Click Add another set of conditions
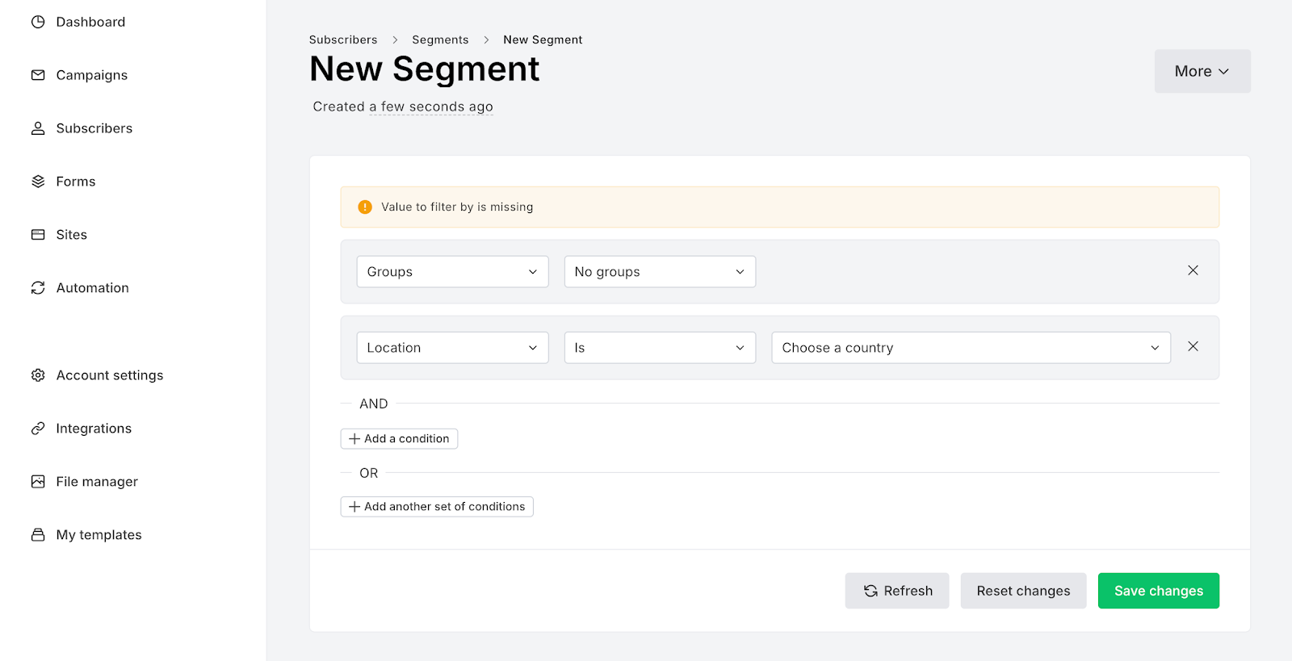The height and width of the screenshot is (661, 1292). click(x=437, y=507)
